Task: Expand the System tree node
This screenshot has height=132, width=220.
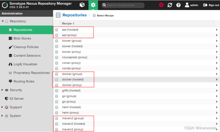Action: (2, 116)
